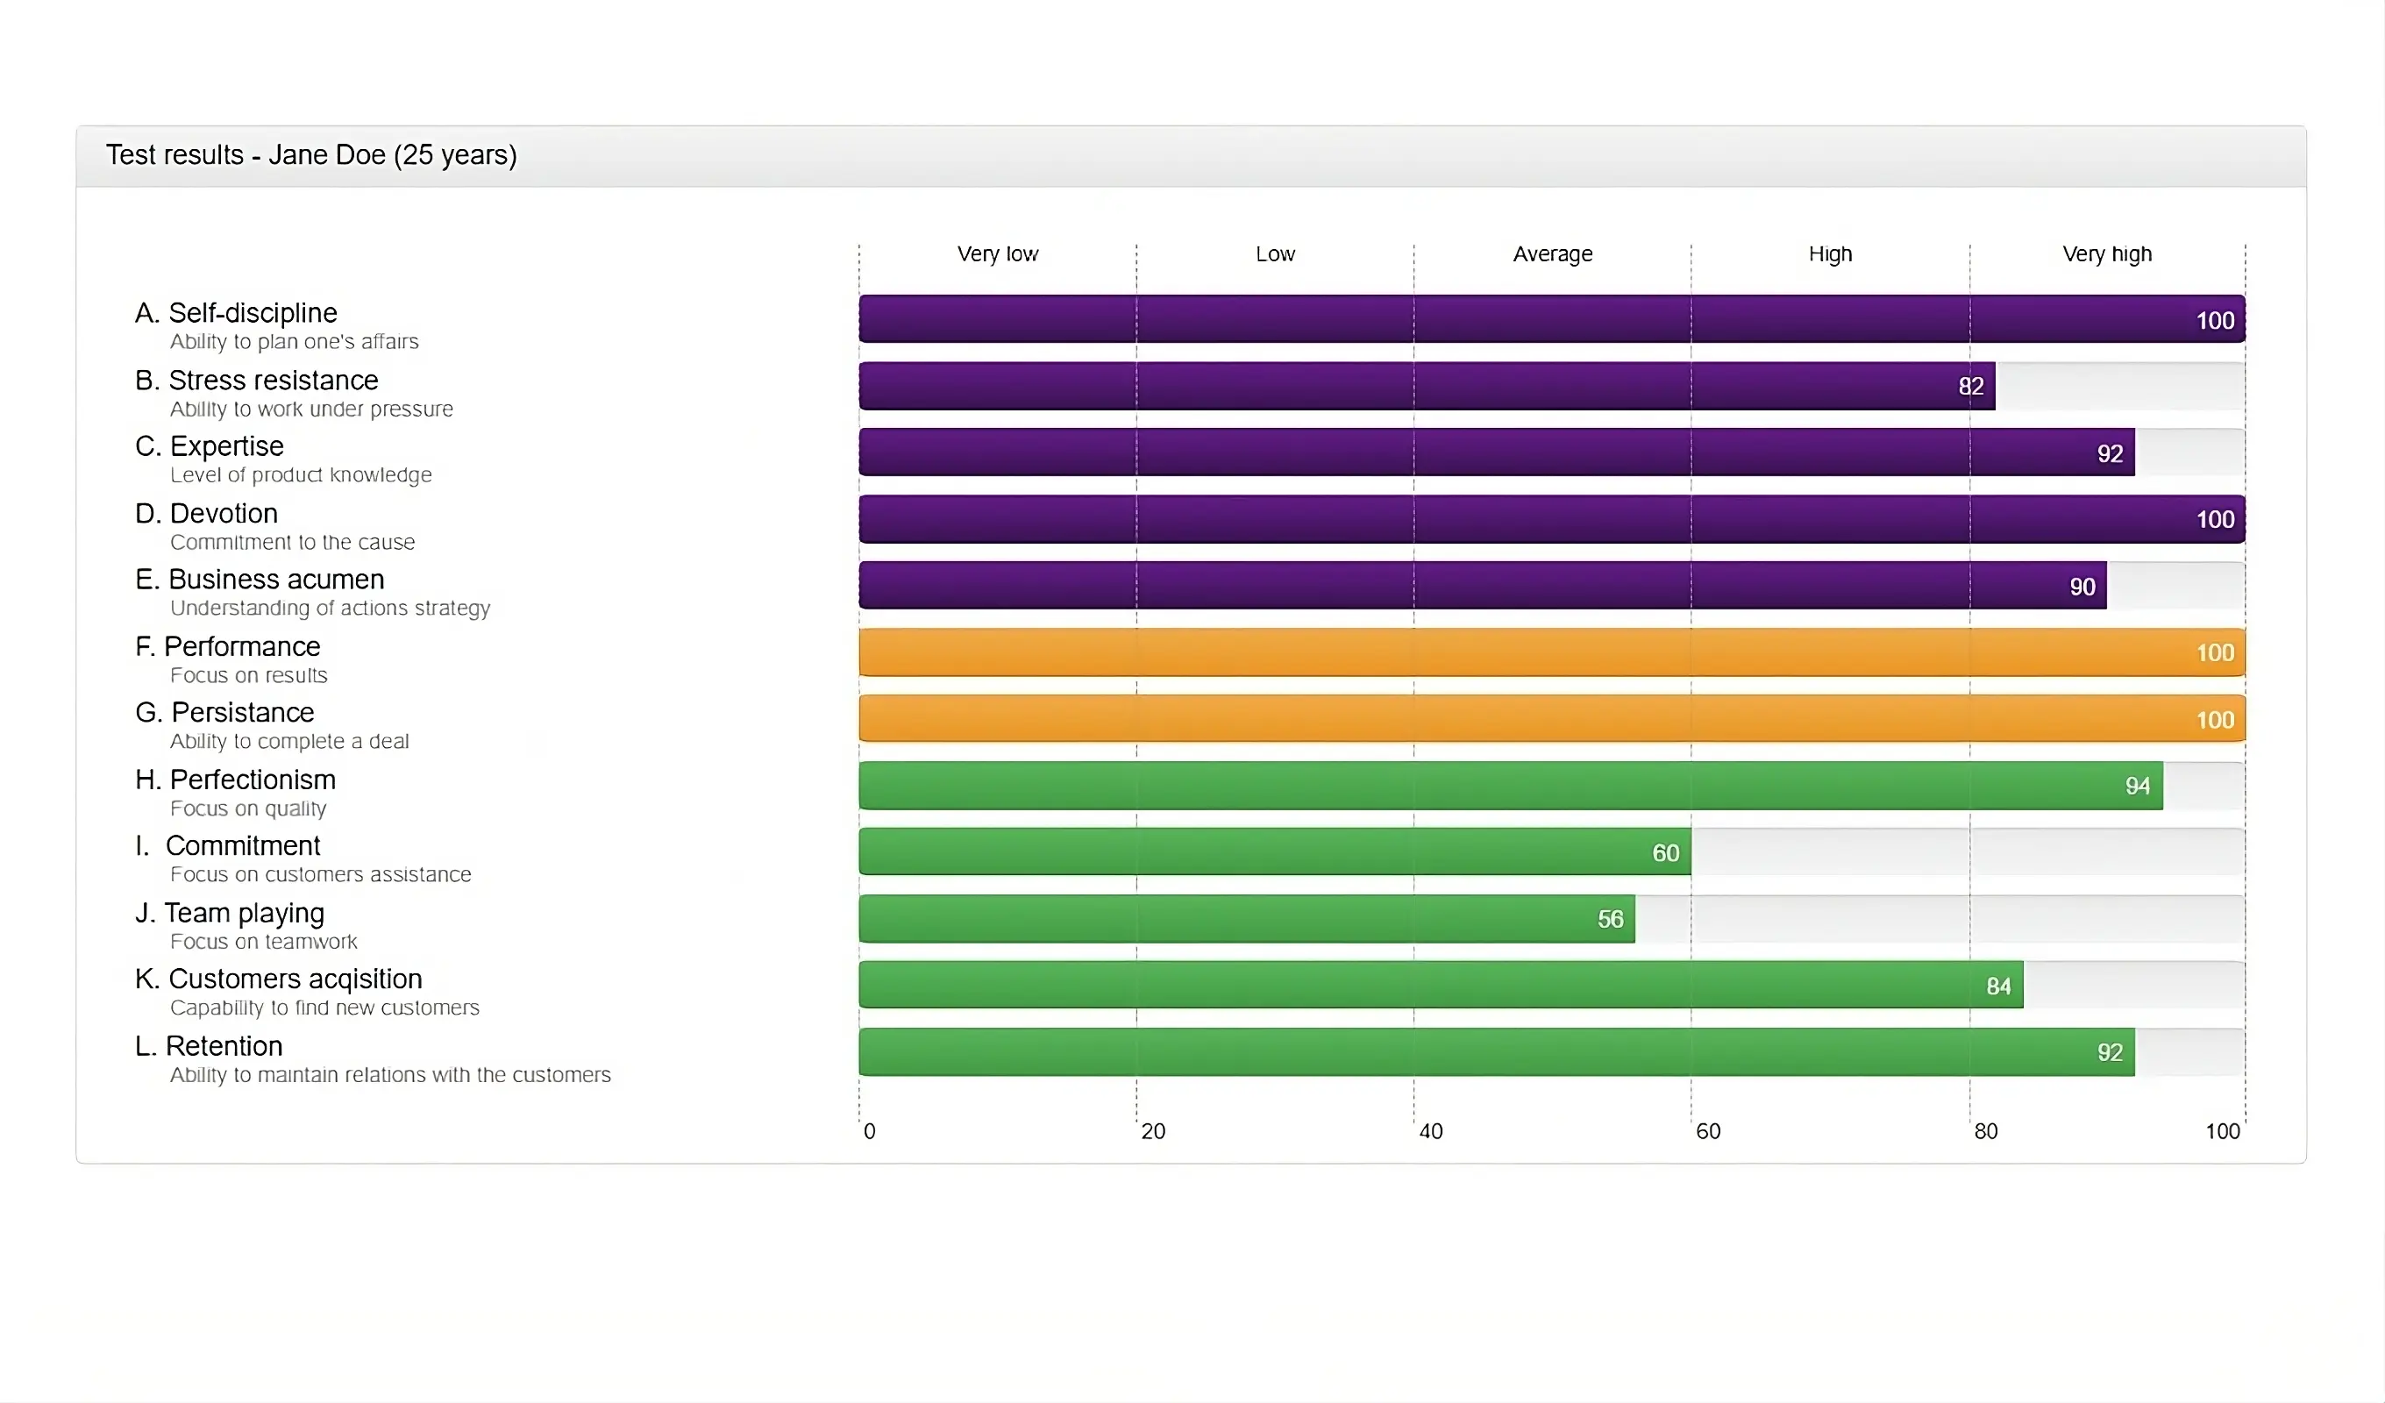Click the 'High' column header
Image resolution: width=2385 pixels, height=1403 pixels.
pyautogui.click(x=1829, y=253)
